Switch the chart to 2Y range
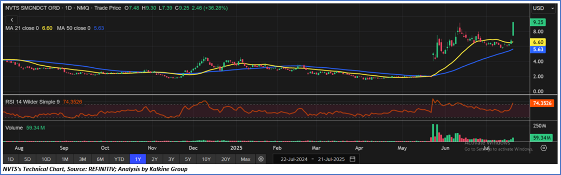561x175 pixels. (x=155, y=159)
